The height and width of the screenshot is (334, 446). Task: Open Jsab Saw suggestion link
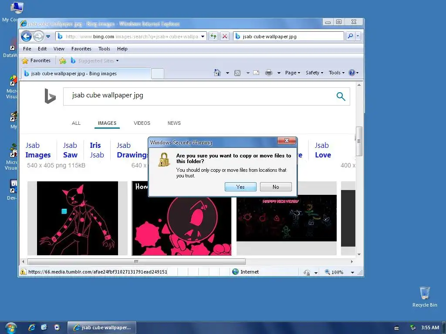(x=70, y=150)
